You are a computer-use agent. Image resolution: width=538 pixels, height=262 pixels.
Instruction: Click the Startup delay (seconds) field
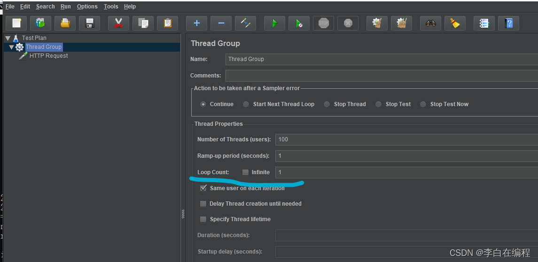pos(406,252)
